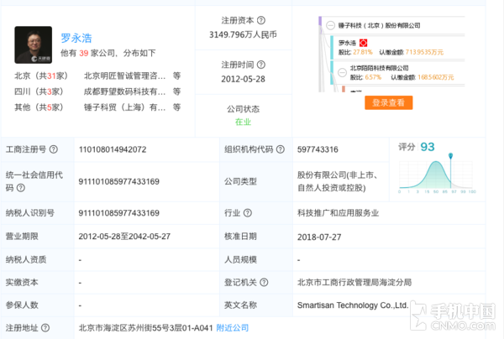Click the 四川（共3家） region row
Image resolution: width=504 pixels, height=339 pixels.
tap(39, 91)
